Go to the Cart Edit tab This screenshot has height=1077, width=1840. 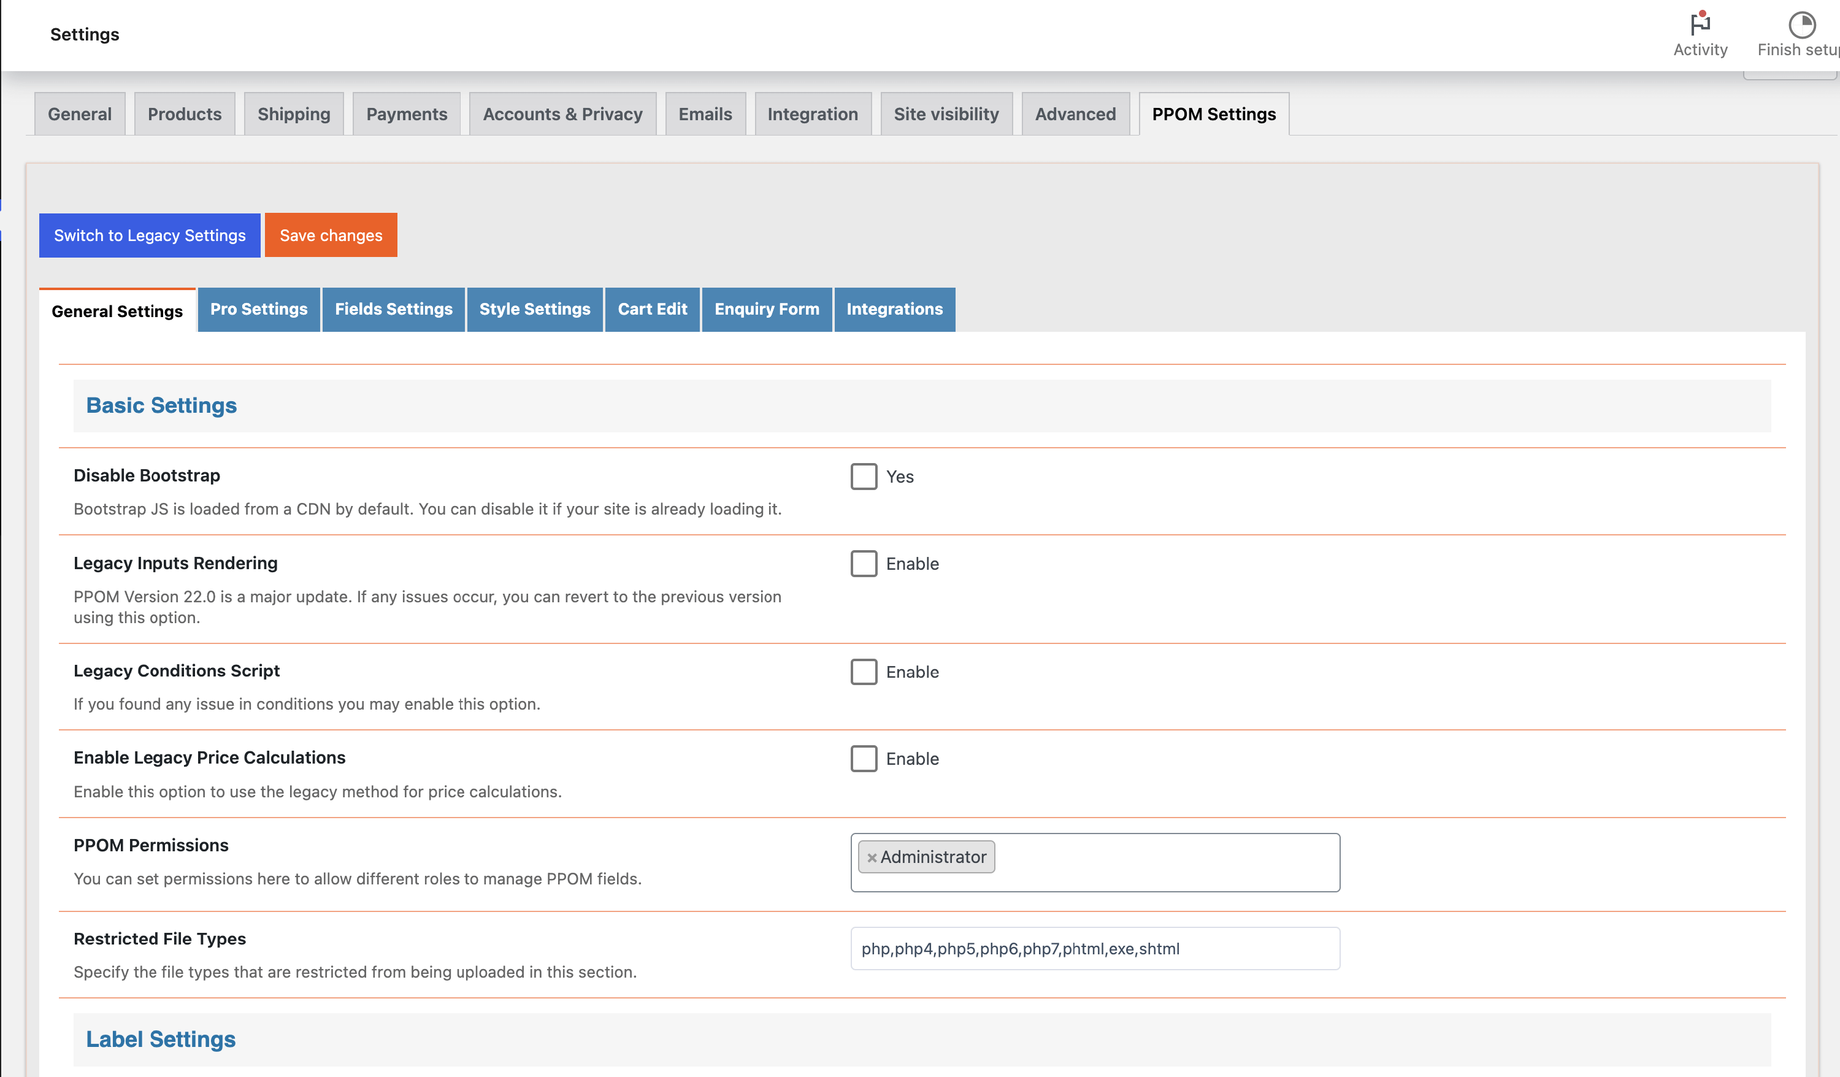tap(652, 309)
